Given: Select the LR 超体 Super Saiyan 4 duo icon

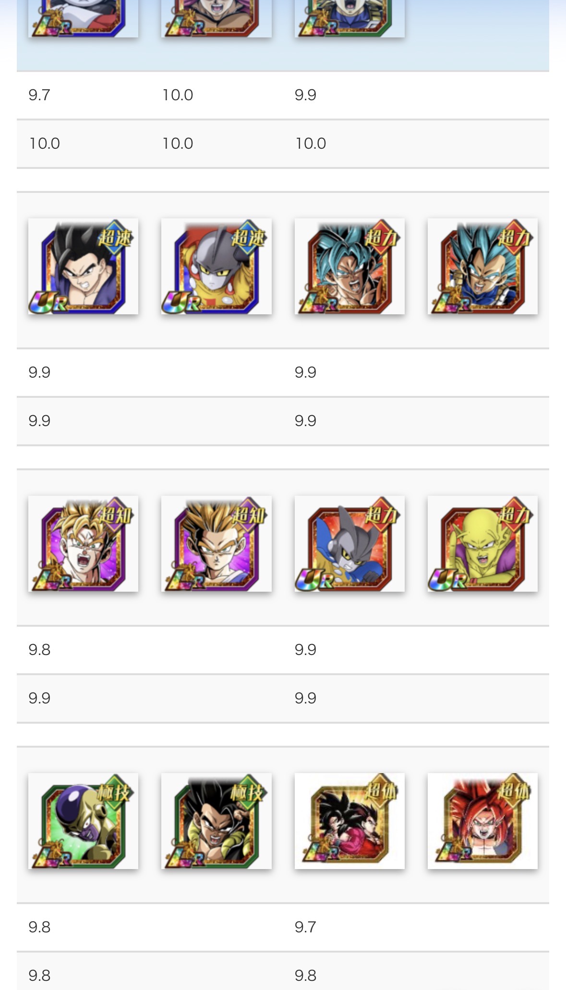Looking at the screenshot, I should (349, 821).
